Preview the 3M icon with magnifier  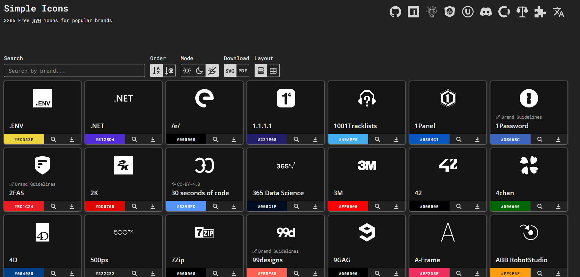coord(377,206)
